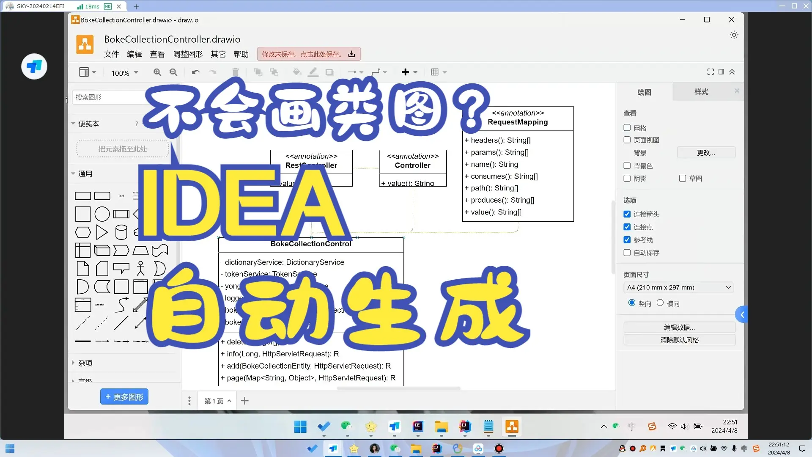Select the triangle shape

tap(102, 232)
